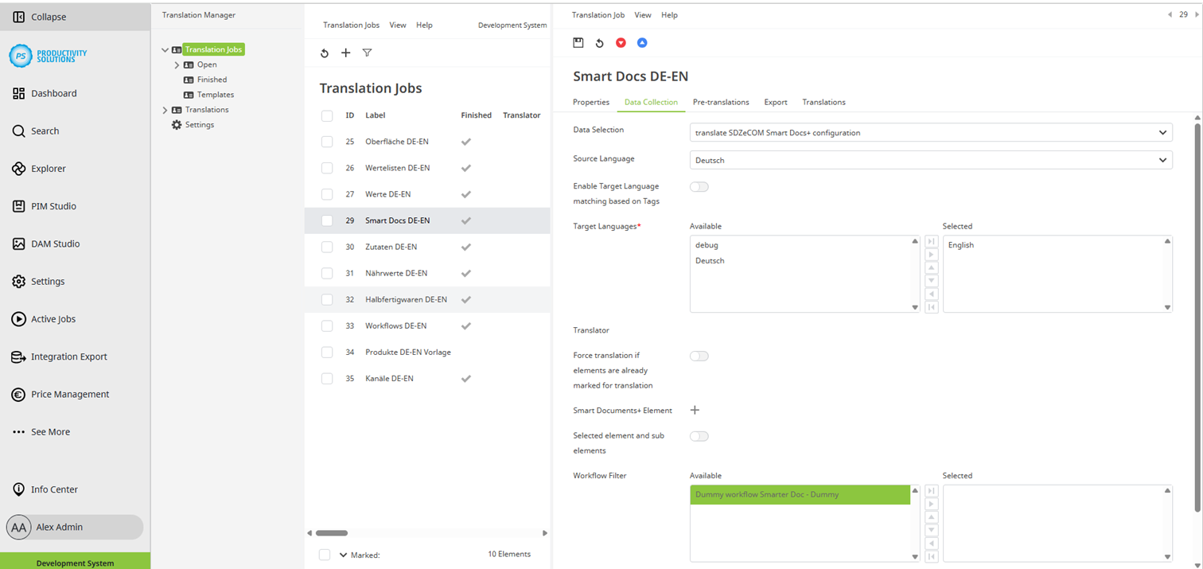Select English in the Selected target languages list
The image size is (1203, 569).
(960, 244)
